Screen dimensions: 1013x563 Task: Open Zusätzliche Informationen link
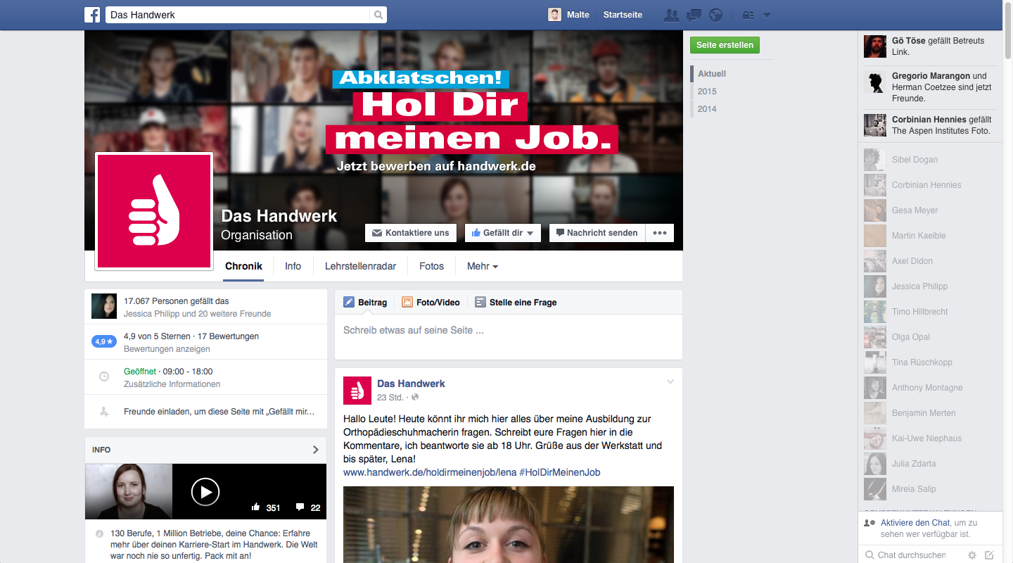(172, 384)
